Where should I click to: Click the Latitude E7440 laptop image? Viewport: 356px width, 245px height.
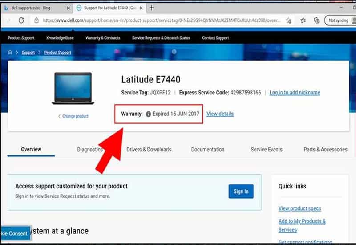click(73, 88)
